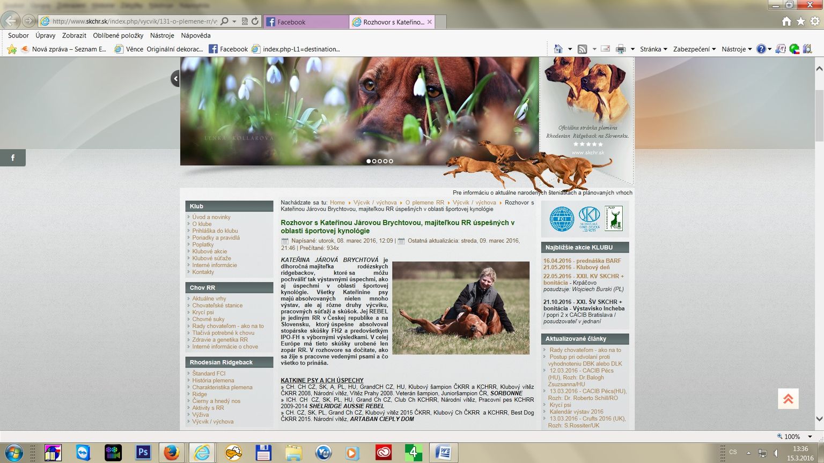Switch to Facebook browser tab
Screen dimensions: 824x463
click(306, 22)
